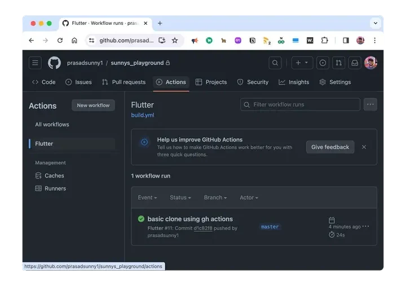406x300 pixels.
Task: Open the workflow run row three-dot menu
Action: (365, 226)
